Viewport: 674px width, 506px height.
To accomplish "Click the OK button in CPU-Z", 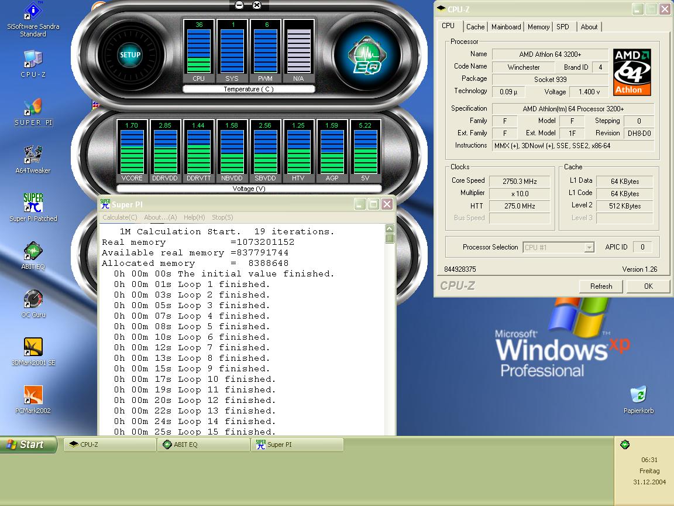I will coord(648,286).
